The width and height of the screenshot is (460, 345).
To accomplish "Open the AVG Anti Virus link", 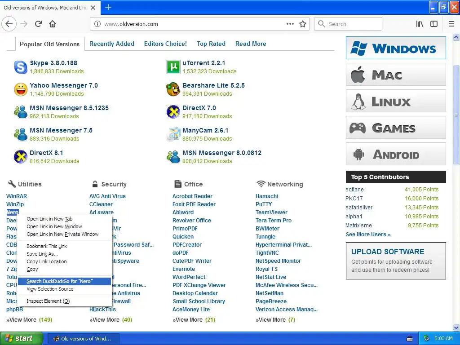I will 107,196.
